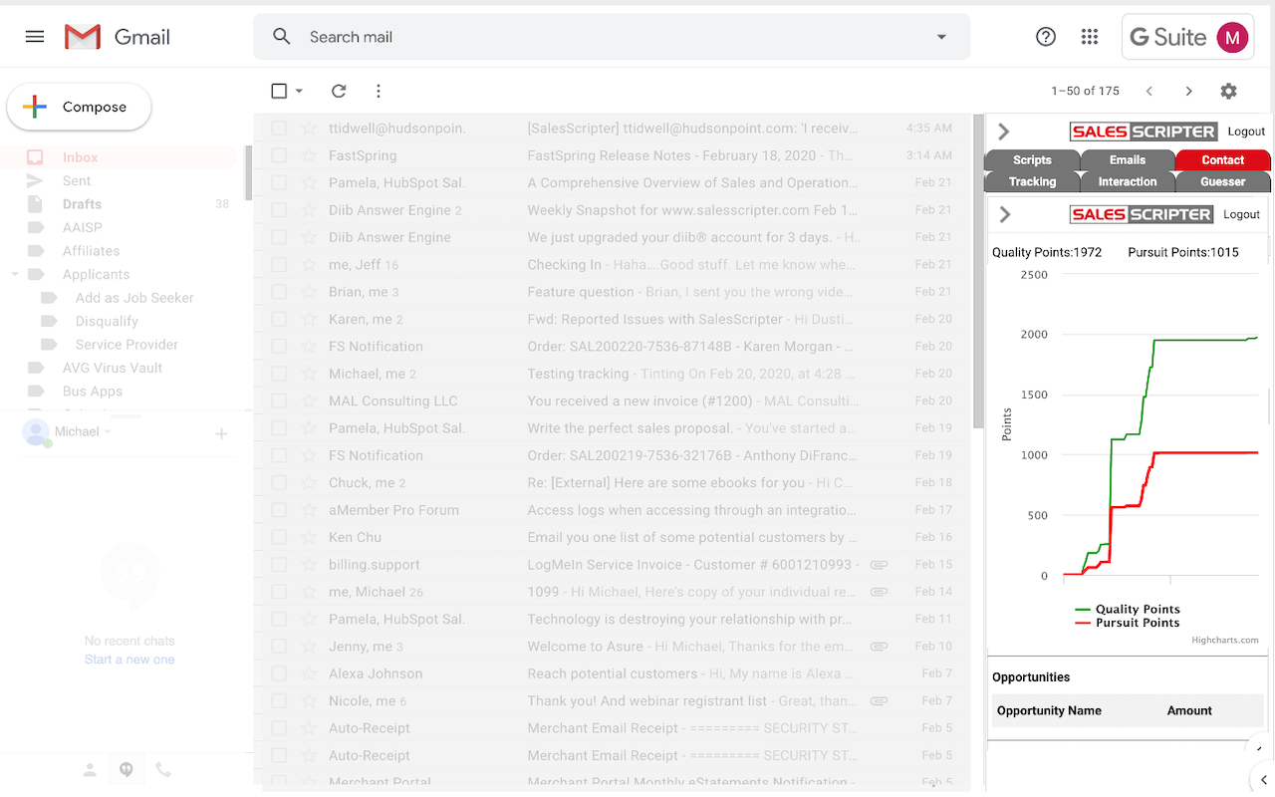Open the help question mark icon

coord(1046,37)
